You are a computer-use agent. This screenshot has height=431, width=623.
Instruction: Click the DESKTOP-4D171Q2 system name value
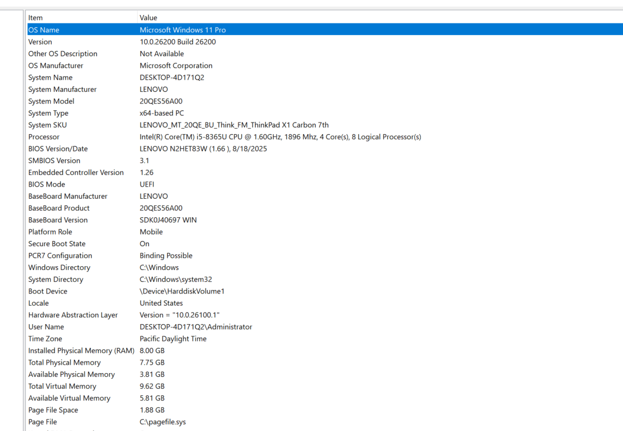pyautogui.click(x=172, y=77)
